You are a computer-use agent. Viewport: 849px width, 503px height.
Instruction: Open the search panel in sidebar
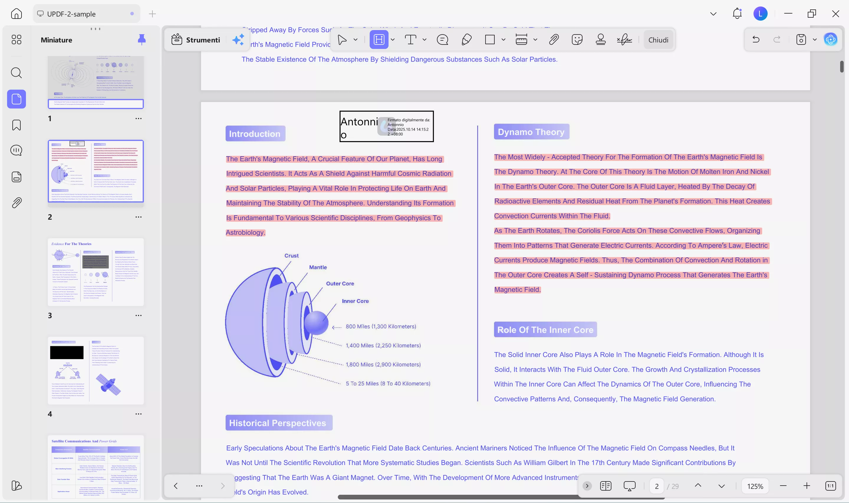coord(16,73)
